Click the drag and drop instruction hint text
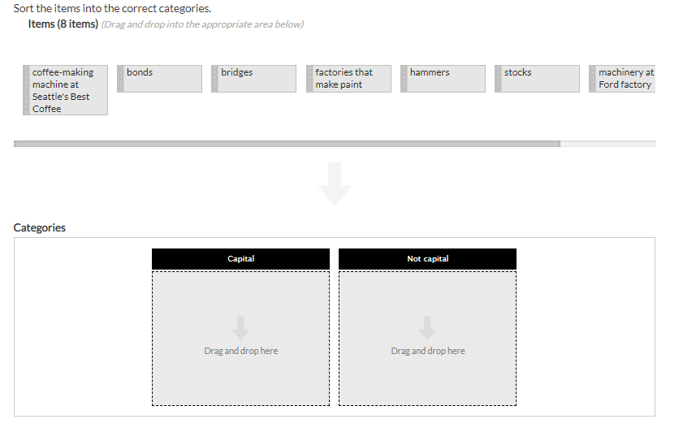The image size is (696, 432). click(202, 24)
